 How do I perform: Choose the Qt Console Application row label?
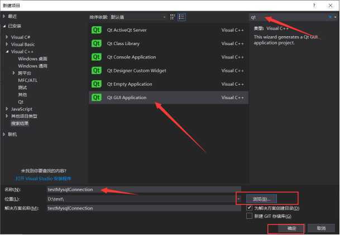coord(131,57)
